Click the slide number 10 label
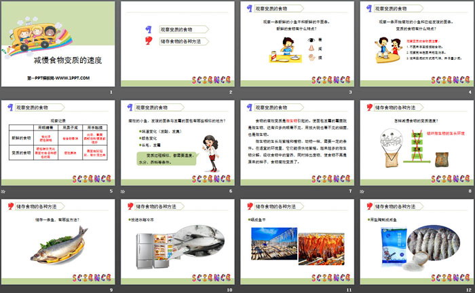 pos(229,290)
